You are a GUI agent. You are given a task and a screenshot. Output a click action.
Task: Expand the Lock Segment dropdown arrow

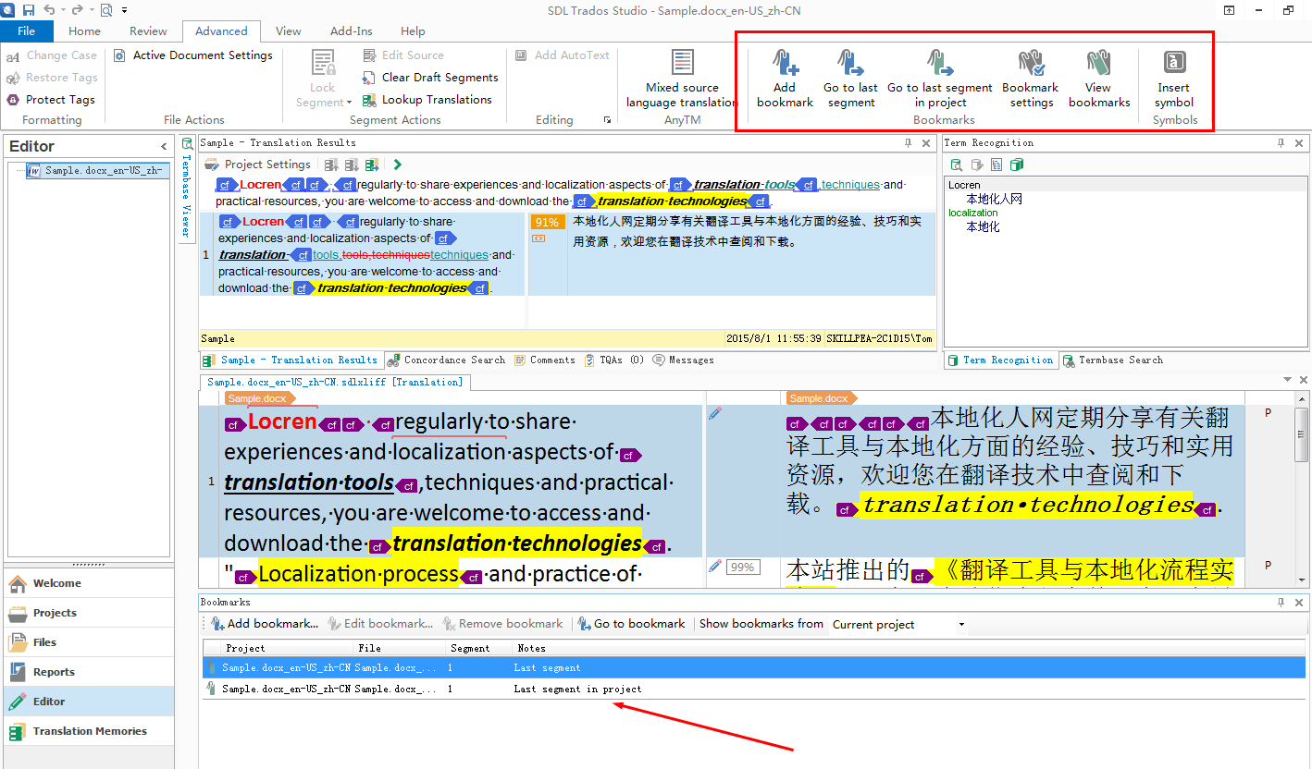tap(349, 103)
